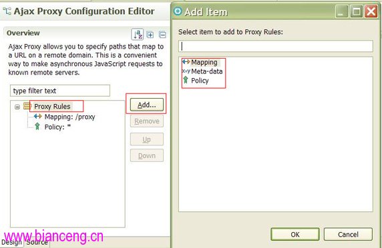Close the Add Item dialog
Image resolution: width=382 pixels, height=248 pixels.
tap(371, 11)
